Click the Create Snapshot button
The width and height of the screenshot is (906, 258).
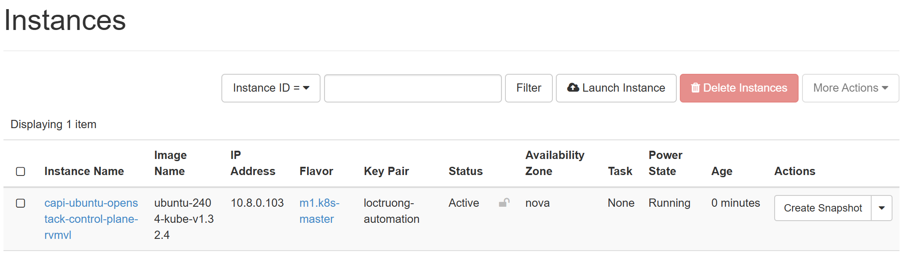(x=822, y=208)
